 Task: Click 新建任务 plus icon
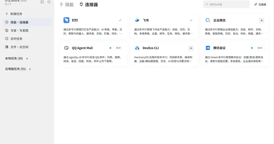(x=6, y=14)
